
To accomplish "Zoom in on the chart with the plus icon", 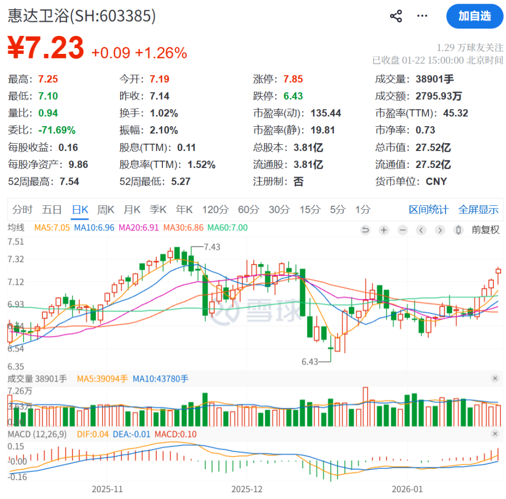I will pos(384,230).
